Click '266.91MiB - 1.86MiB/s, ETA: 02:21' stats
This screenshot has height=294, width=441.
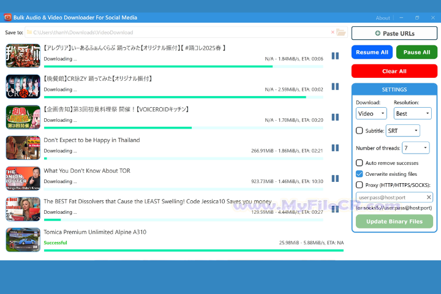(x=287, y=151)
